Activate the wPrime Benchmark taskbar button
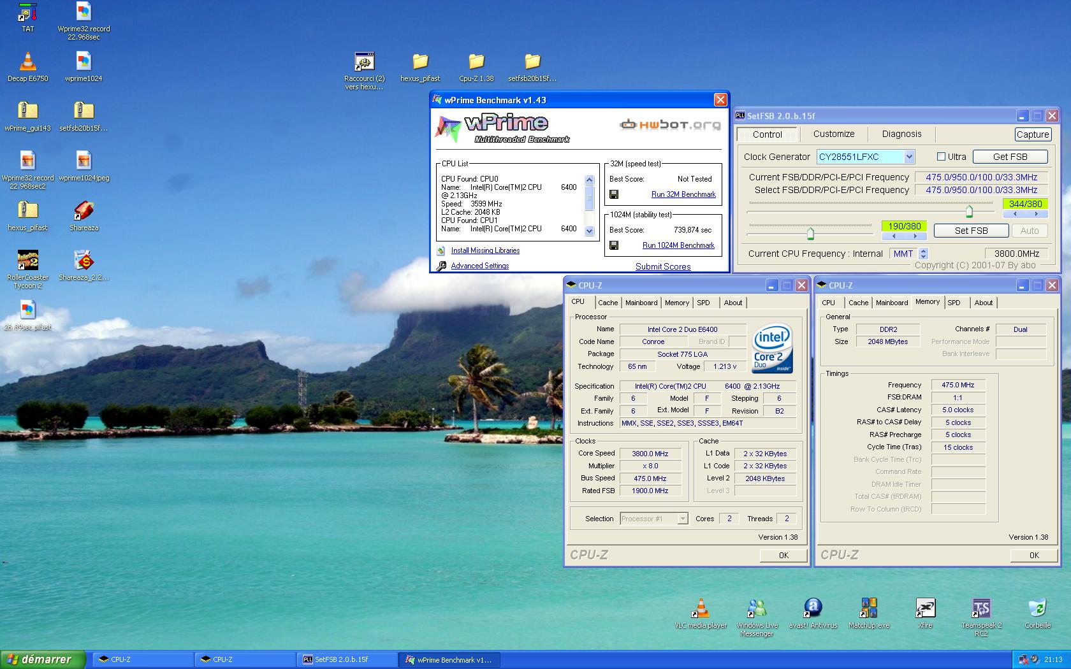Screen dimensions: 1071x669 tap(449, 659)
